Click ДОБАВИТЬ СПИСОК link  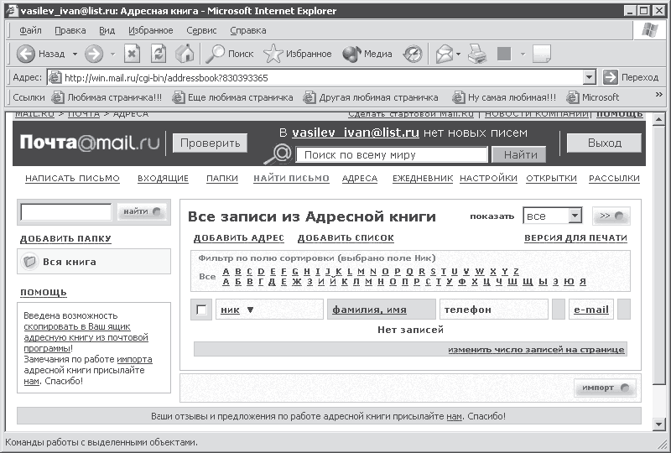(x=346, y=238)
